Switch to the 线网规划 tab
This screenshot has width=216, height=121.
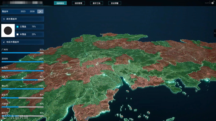tap(60, 3)
